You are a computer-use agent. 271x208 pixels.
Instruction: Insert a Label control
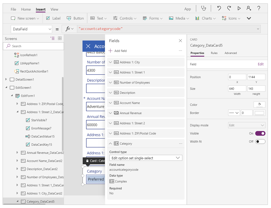[53, 18]
